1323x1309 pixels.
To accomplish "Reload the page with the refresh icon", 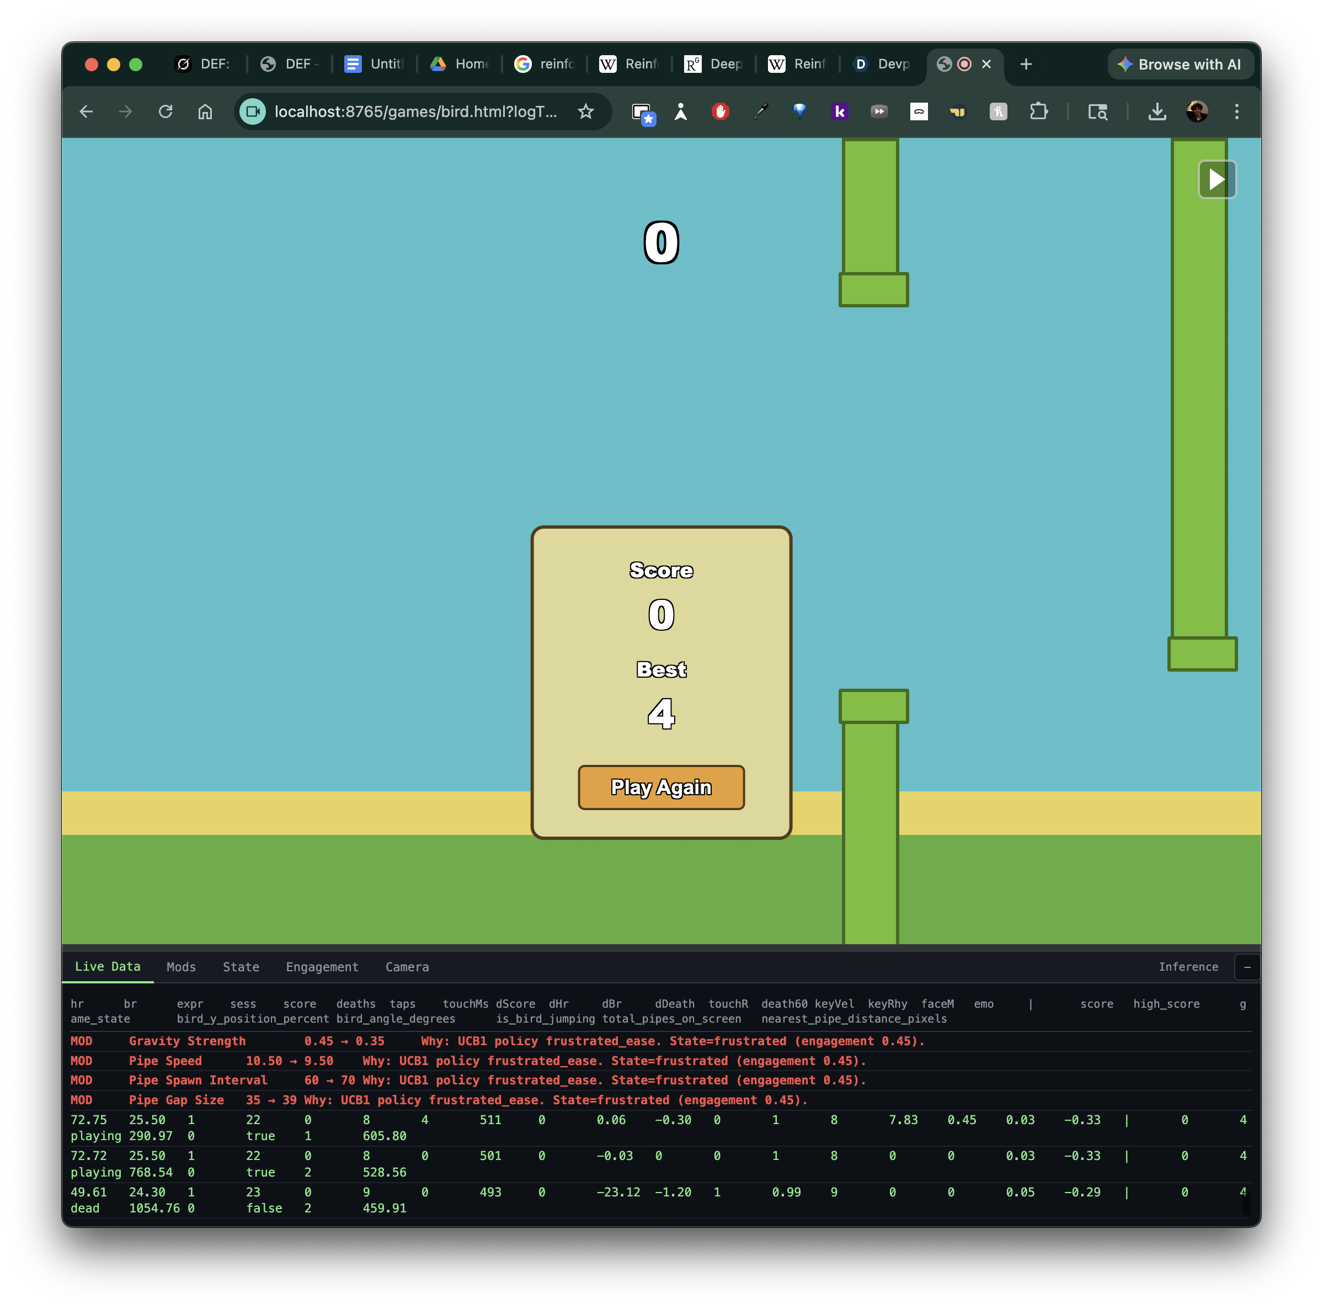I will tap(166, 111).
